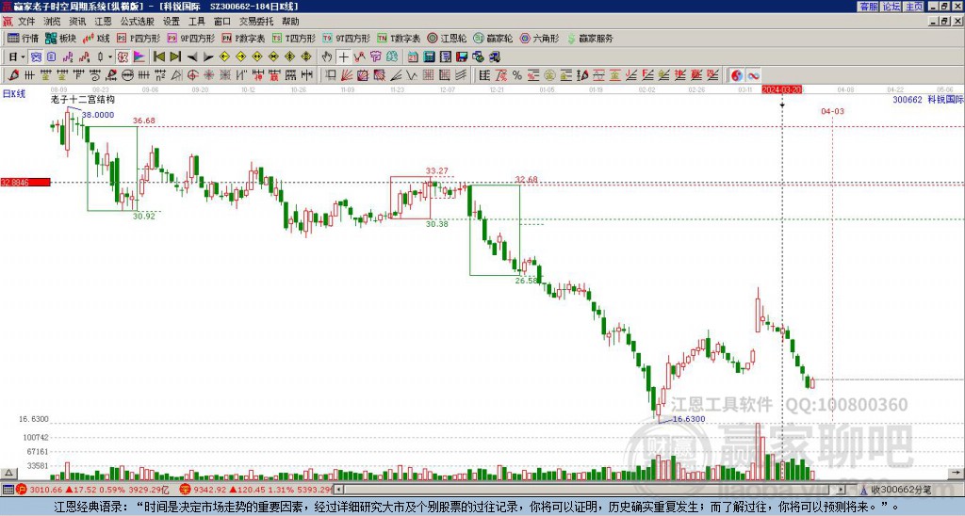Click the 16.6300 low price label
The height and width of the screenshot is (516, 965).
pyautogui.click(x=689, y=419)
